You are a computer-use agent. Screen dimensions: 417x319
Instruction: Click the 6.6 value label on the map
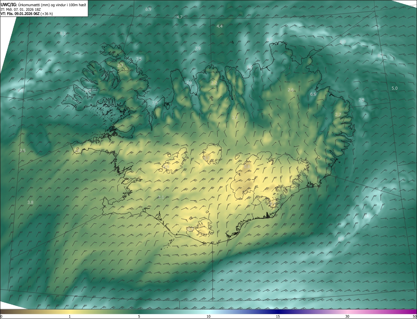tap(313, 94)
